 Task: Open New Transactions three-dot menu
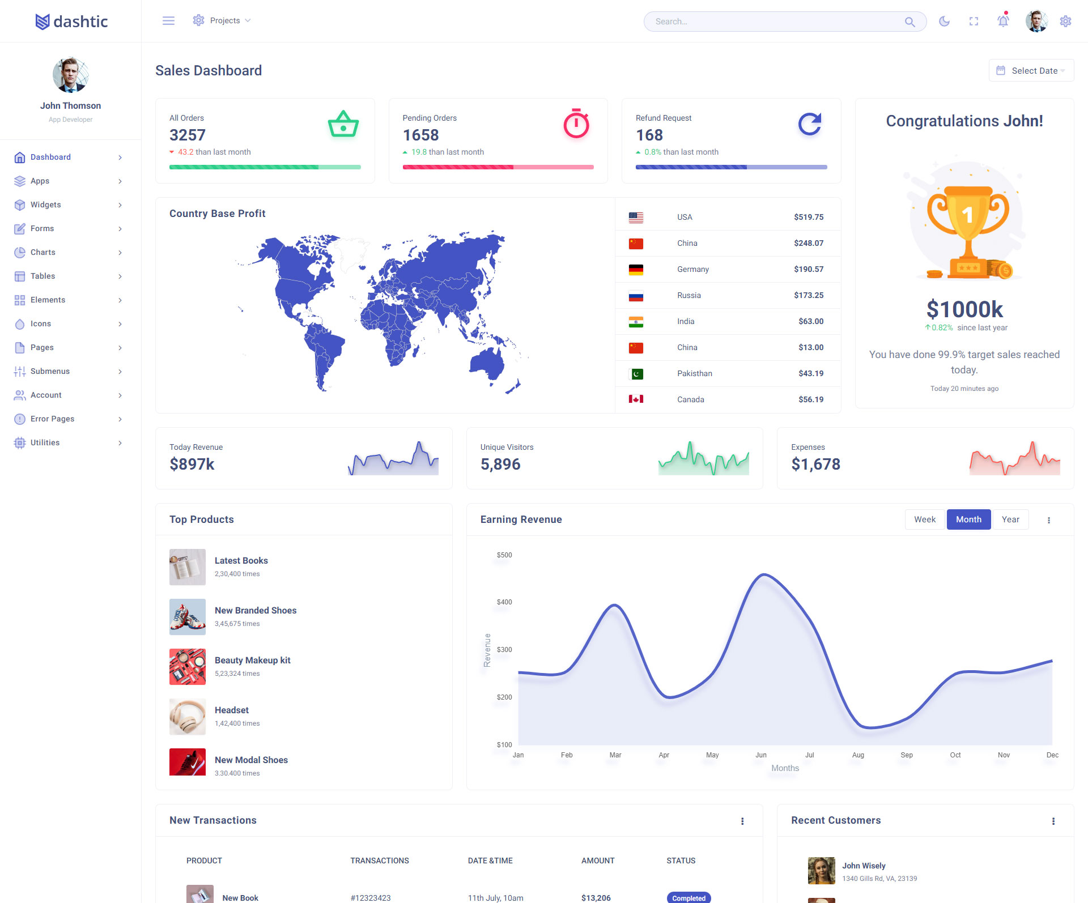point(742,821)
